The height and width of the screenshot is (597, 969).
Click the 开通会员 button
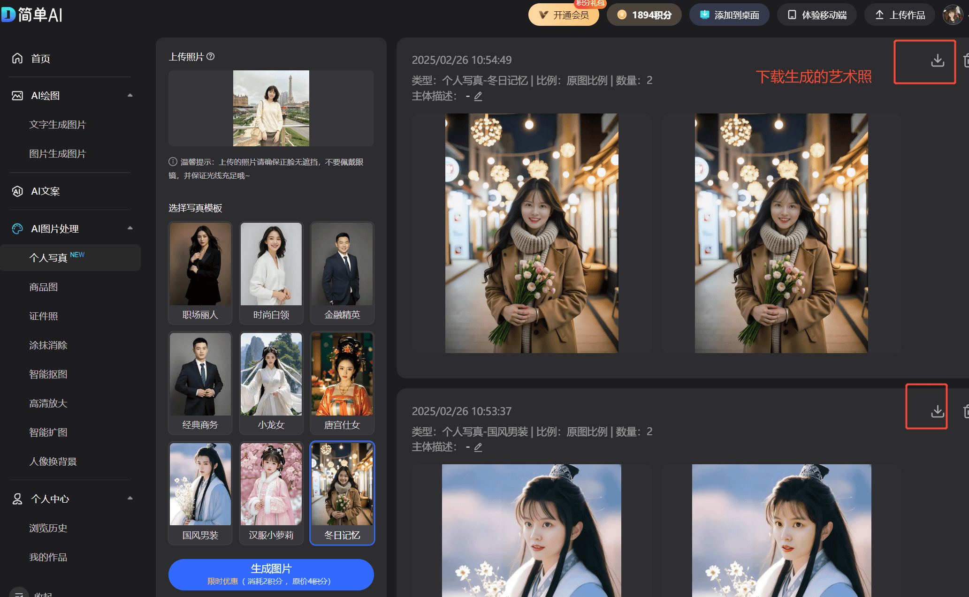click(564, 15)
